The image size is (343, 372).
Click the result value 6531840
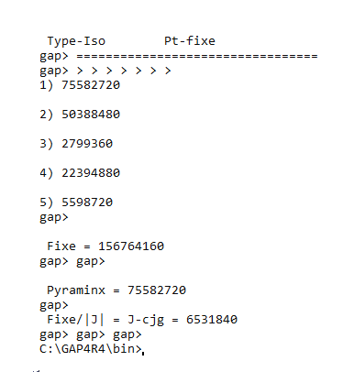(212, 320)
